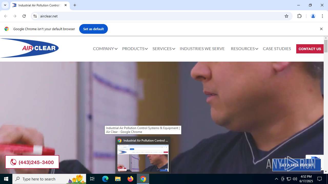Click the Chrome window preview thumbnail

click(x=143, y=158)
